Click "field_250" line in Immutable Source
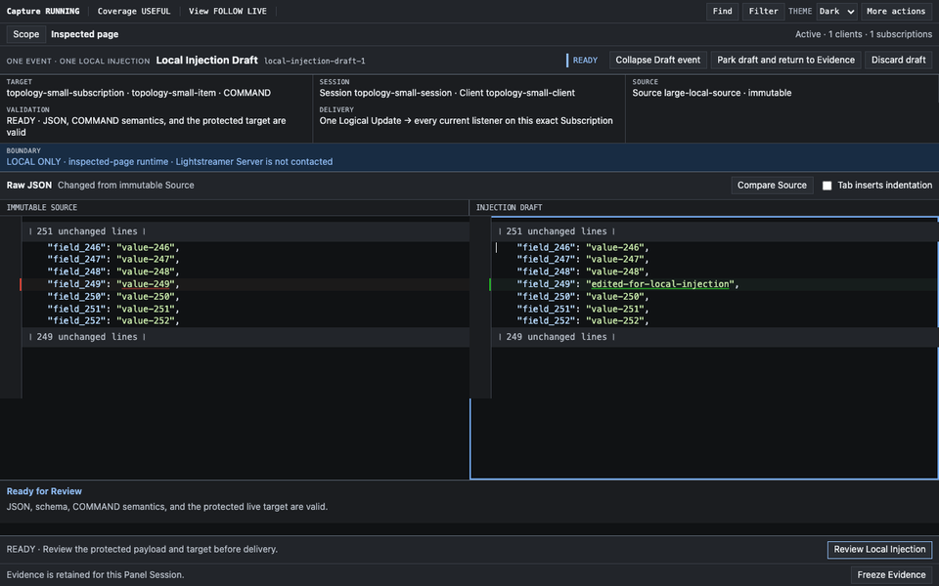939x586 pixels. [113, 297]
